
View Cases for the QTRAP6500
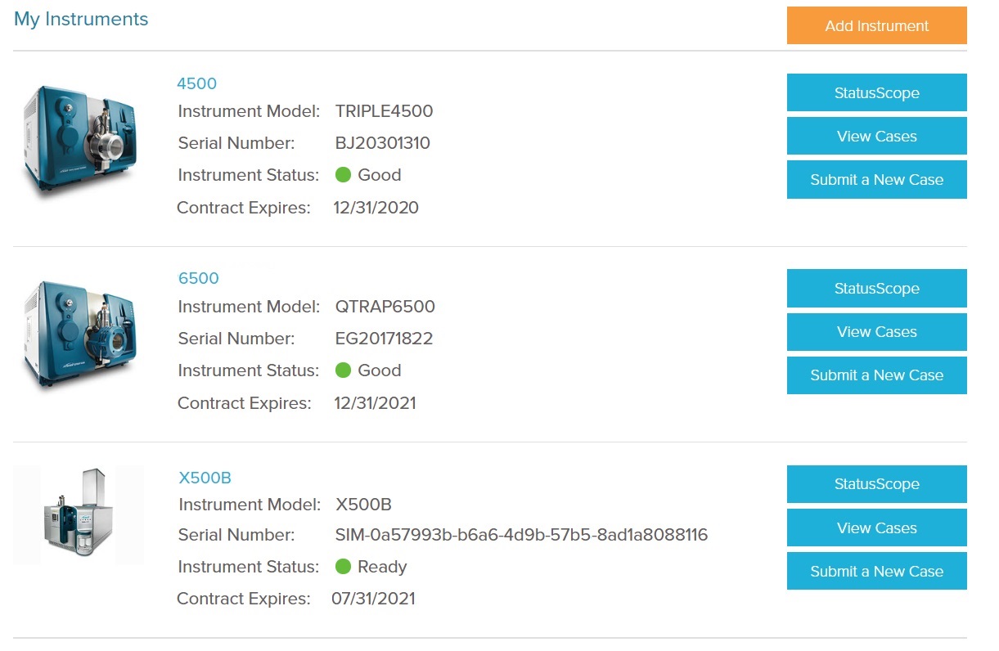(876, 332)
